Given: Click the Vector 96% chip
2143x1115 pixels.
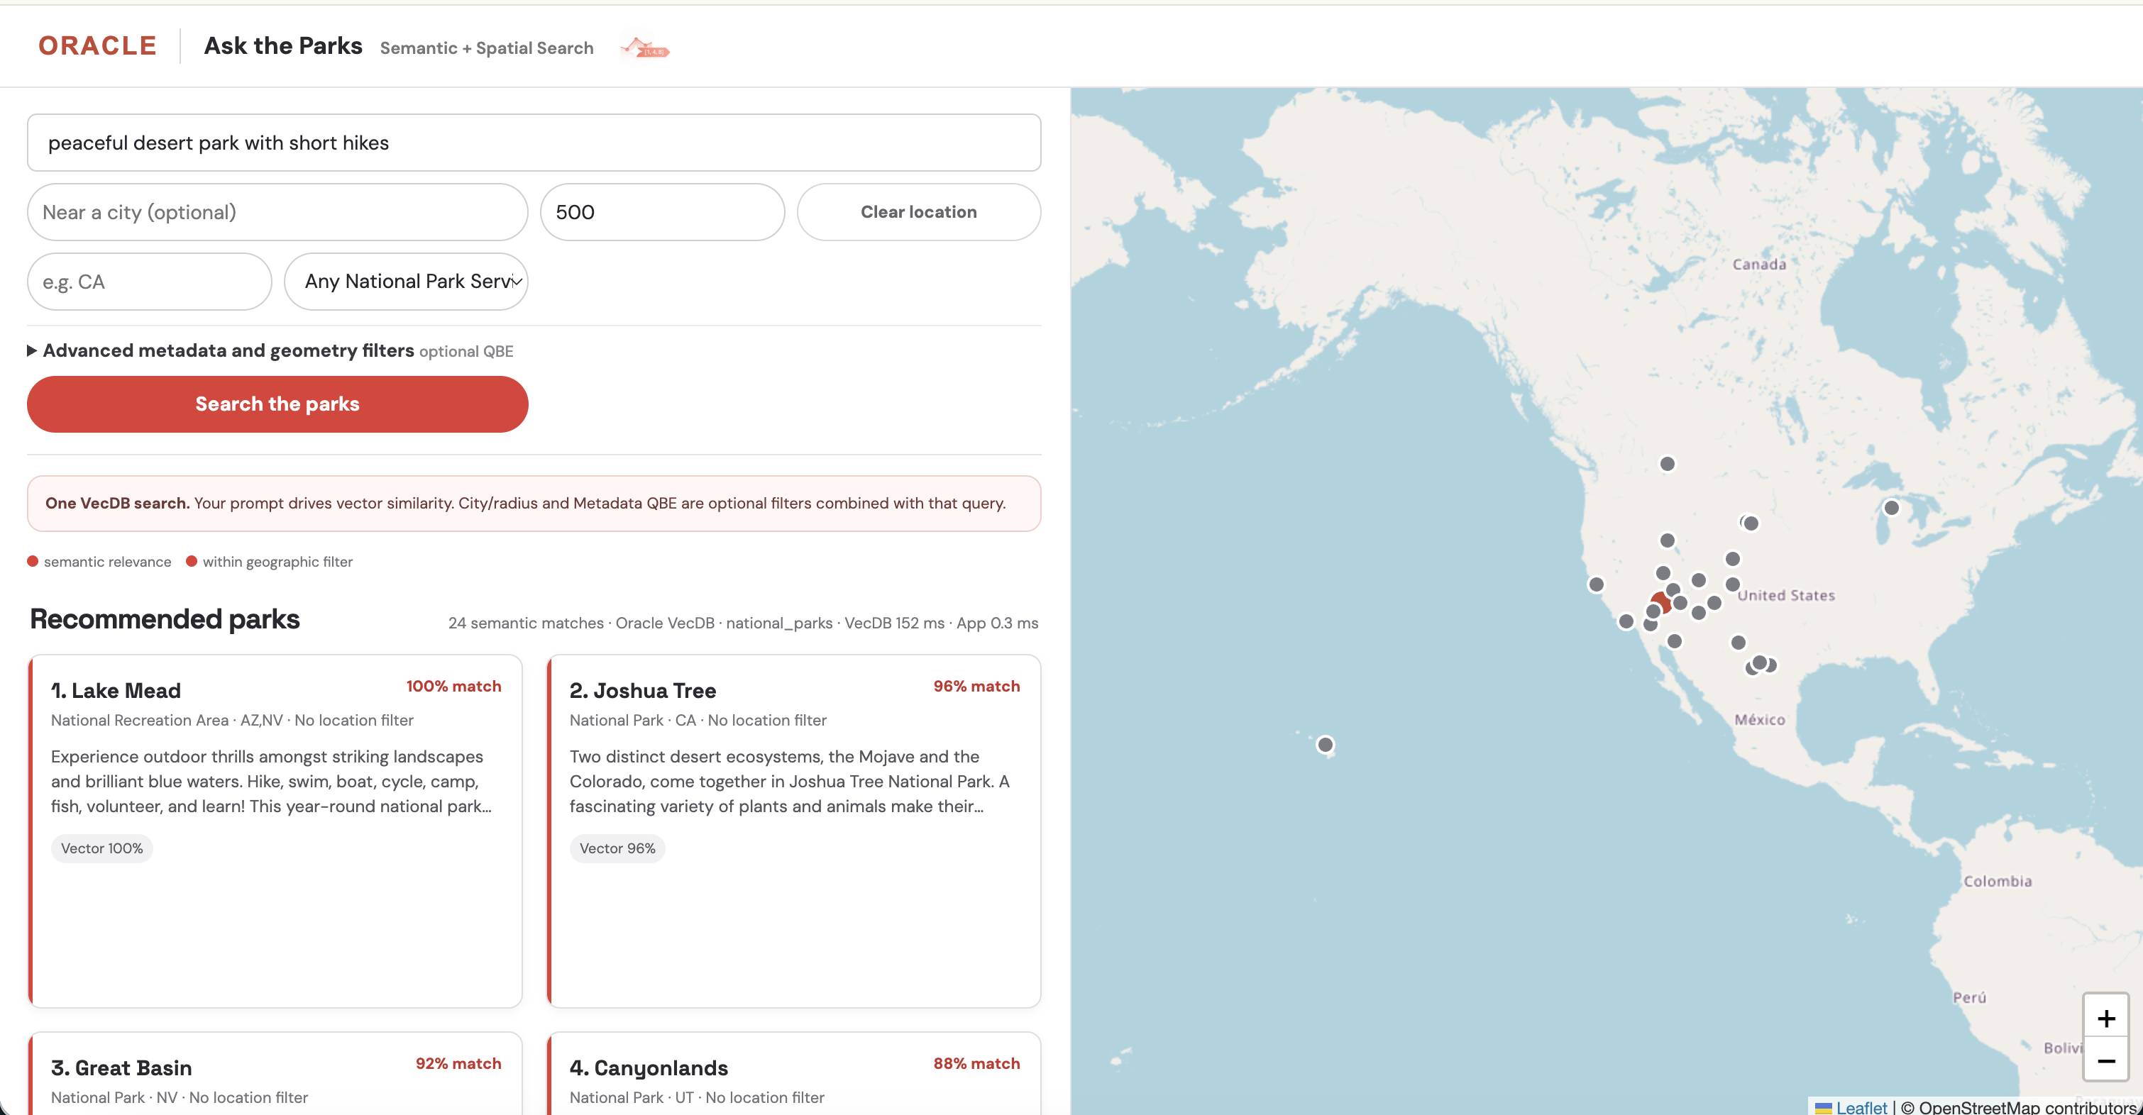Looking at the screenshot, I should click(x=617, y=848).
